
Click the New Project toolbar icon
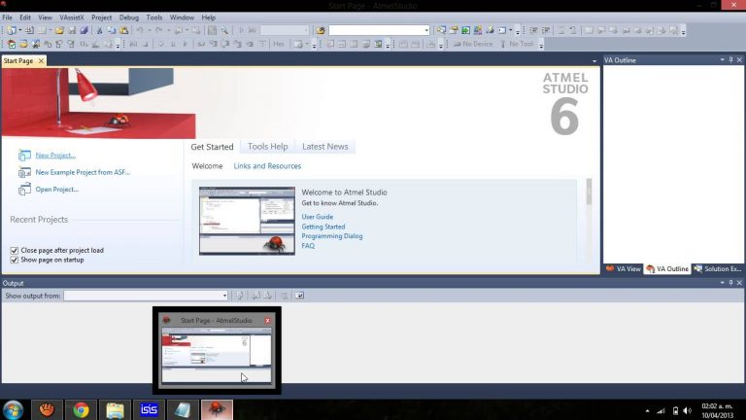12,30
